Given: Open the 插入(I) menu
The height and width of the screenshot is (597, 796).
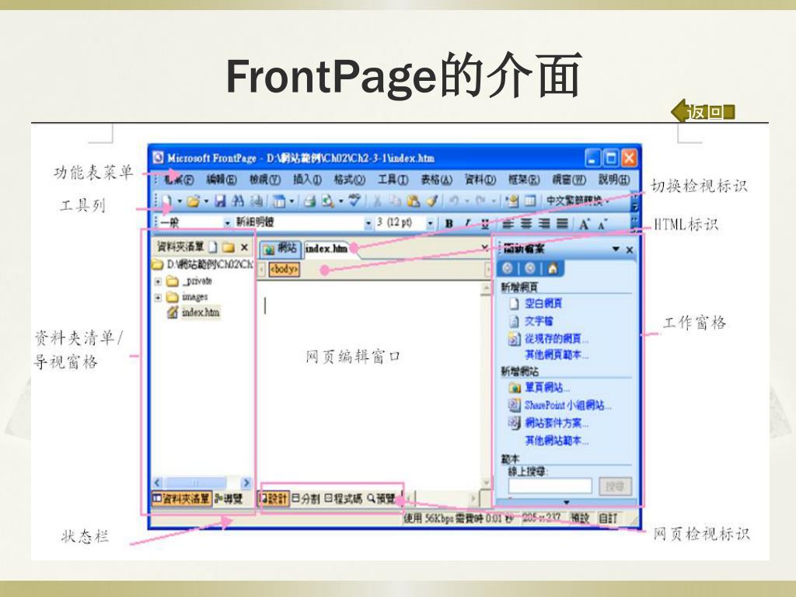Looking at the screenshot, I should click(307, 180).
